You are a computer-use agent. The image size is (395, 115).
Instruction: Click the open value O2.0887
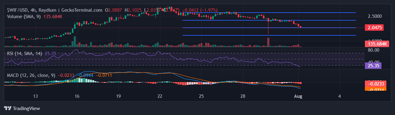[x=114, y=10]
